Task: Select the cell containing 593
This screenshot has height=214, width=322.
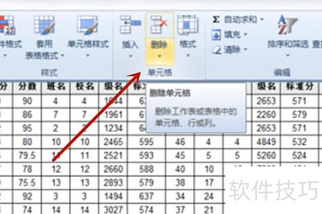Action: pyautogui.click(x=146, y=156)
